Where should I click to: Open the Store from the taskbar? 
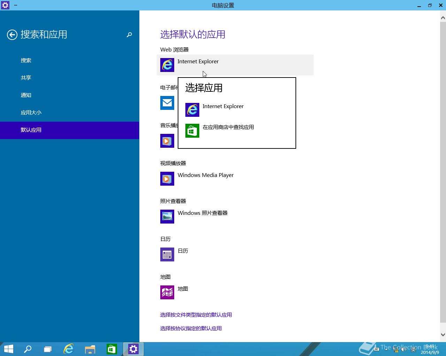[112, 349]
